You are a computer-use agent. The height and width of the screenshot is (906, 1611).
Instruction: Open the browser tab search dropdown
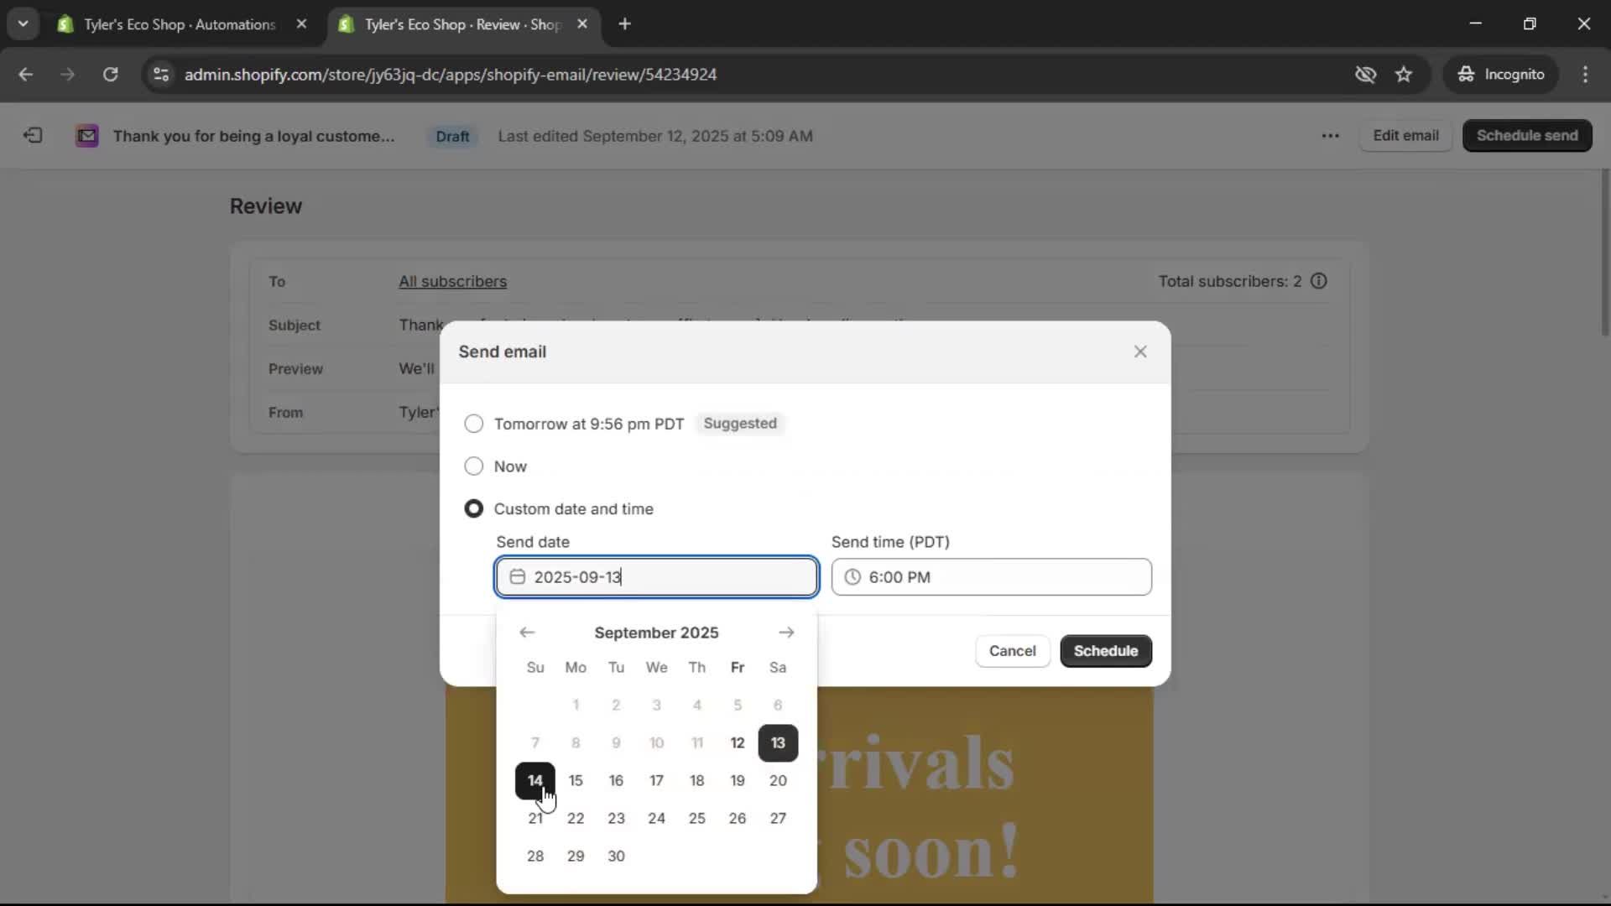pos(23,23)
